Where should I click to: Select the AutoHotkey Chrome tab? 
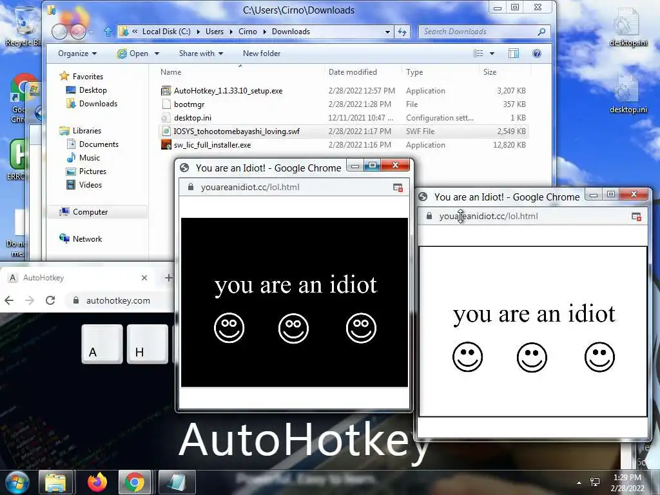tap(78, 278)
